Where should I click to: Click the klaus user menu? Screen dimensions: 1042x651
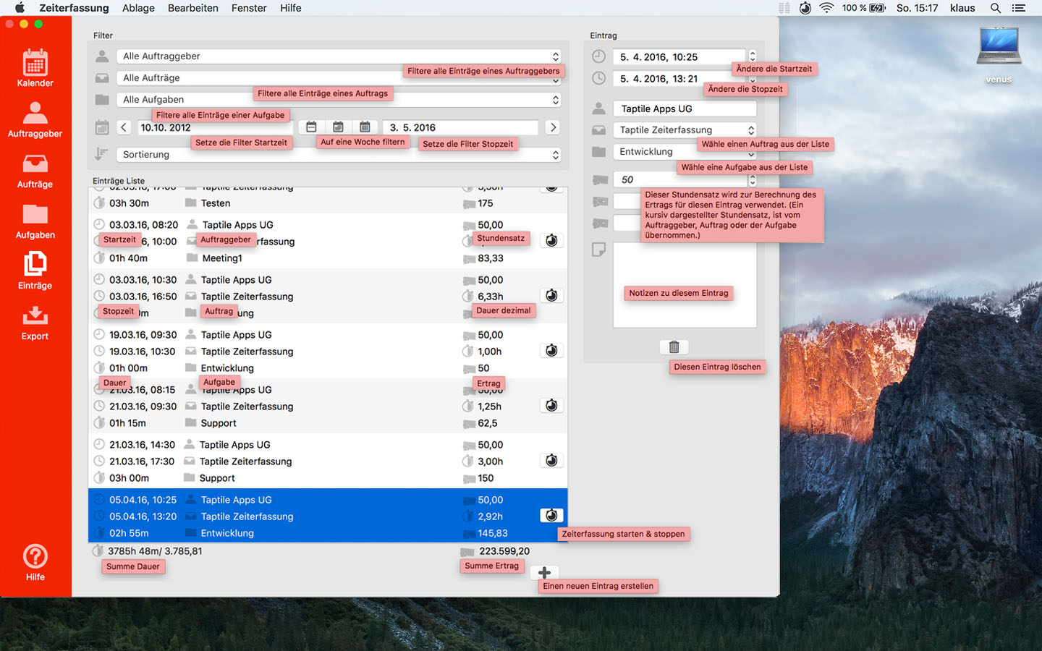[962, 8]
